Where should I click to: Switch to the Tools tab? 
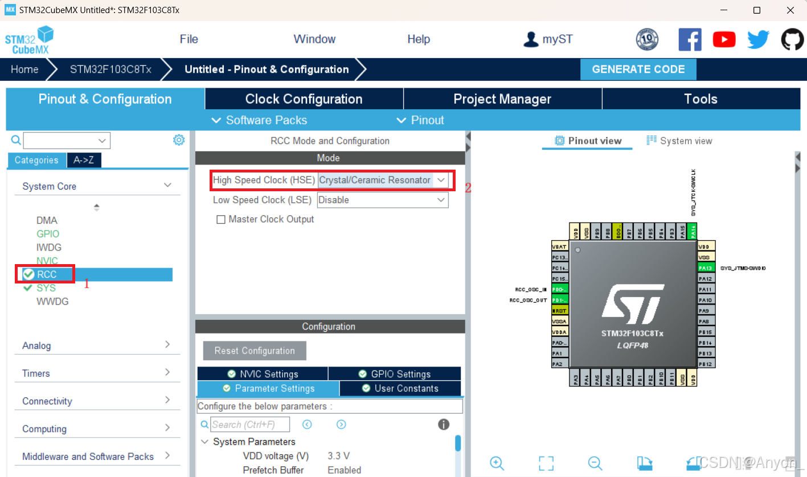(701, 99)
